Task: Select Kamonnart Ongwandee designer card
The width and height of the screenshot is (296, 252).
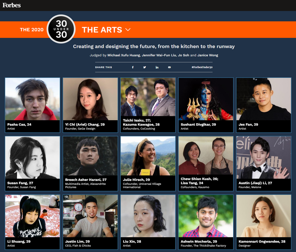Action: pos(263,222)
